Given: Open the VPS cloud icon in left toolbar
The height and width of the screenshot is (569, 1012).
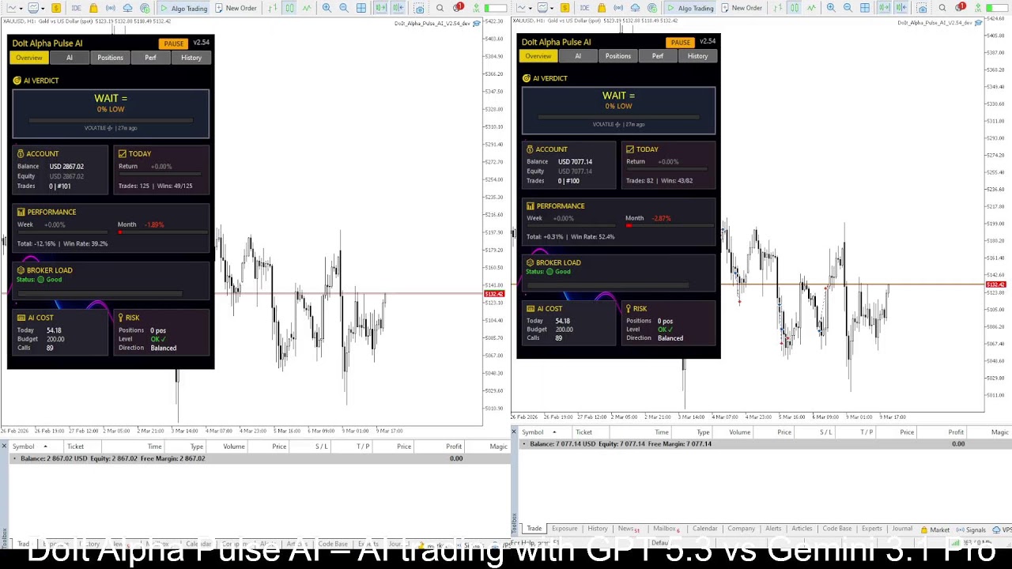Looking at the screenshot, I should tap(128, 8).
